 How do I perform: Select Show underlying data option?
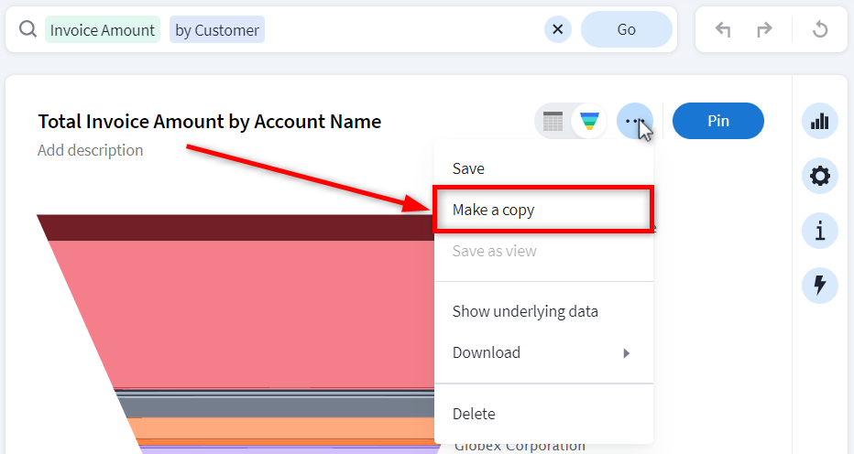(x=525, y=311)
